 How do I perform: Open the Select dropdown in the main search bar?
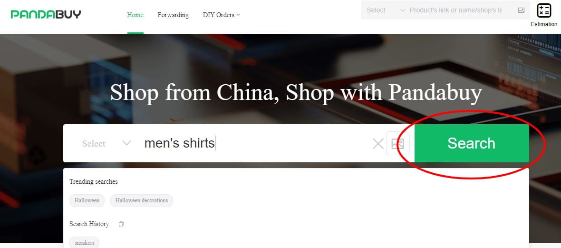coord(104,143)
